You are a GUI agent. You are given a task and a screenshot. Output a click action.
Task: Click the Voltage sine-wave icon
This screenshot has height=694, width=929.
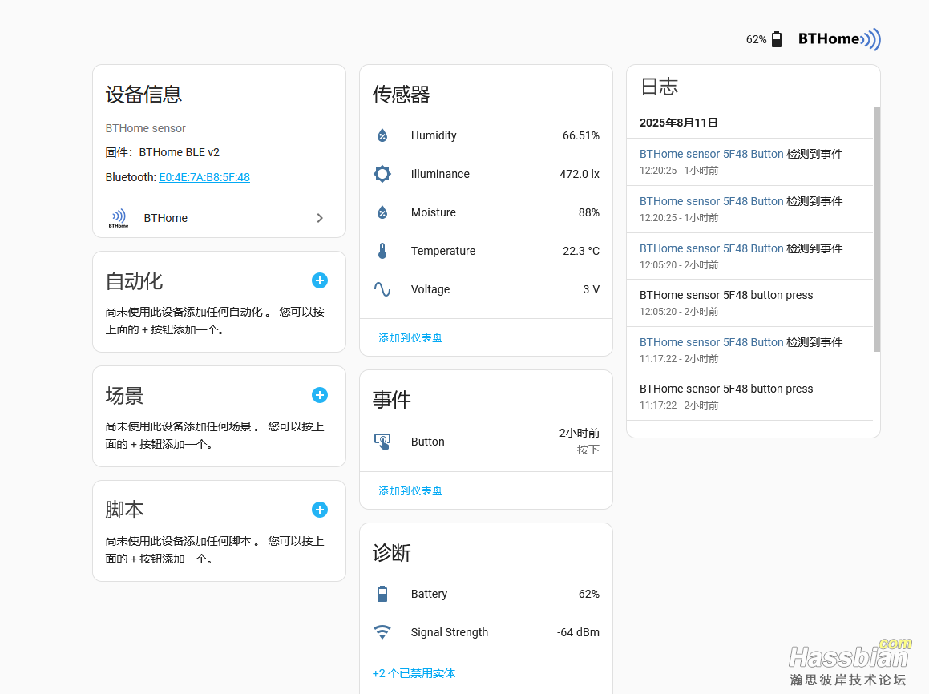pyautogui.click(x=382, y=289)
